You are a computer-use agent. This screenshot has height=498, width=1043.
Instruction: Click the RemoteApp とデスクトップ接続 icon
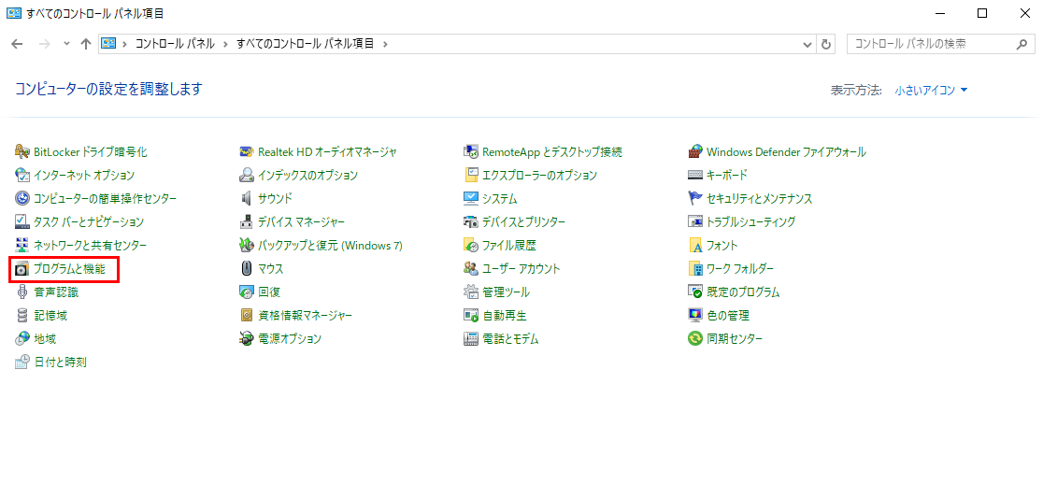[x=472, y=152]
